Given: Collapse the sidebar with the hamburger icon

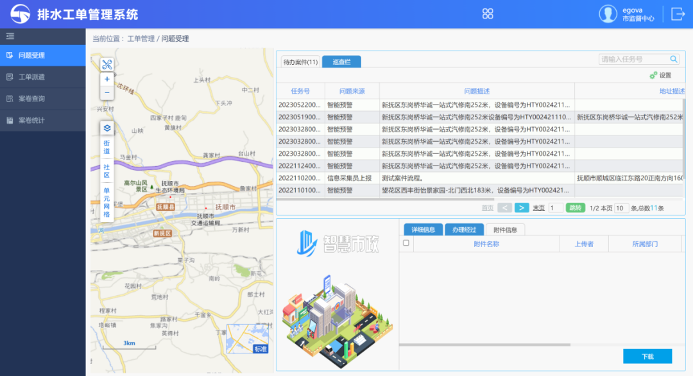Looking at the screenshot, I should 10,37.
